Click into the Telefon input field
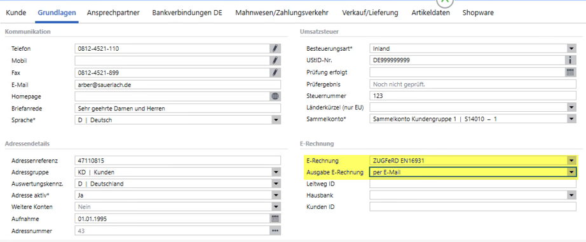Screen dimensions: 586x242 tap(172, 48)
